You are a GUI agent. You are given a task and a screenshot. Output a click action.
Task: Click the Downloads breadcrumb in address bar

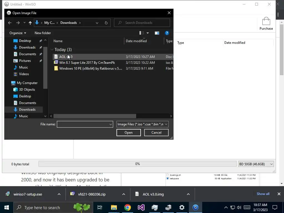(69, 23)
